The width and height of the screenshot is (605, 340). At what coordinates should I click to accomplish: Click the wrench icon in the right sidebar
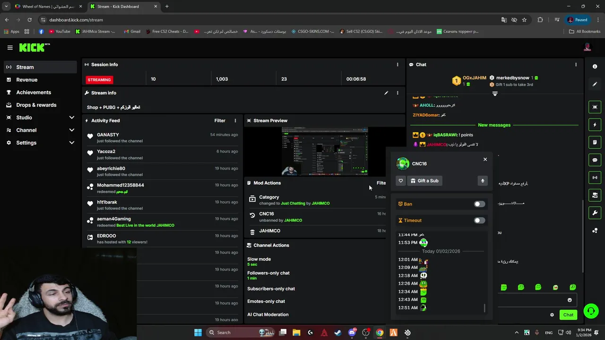tap(595, 212)
